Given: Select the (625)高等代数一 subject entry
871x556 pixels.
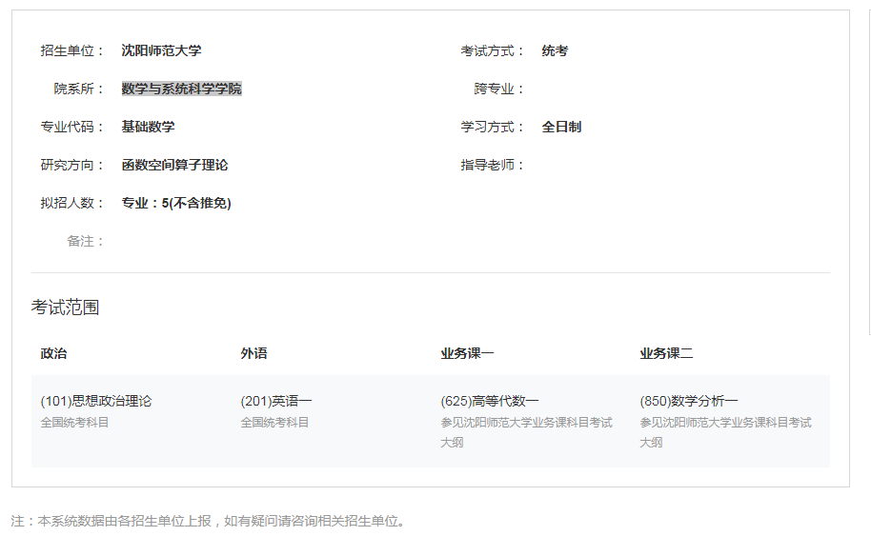Looking at the screenshot, I should 489,401.
